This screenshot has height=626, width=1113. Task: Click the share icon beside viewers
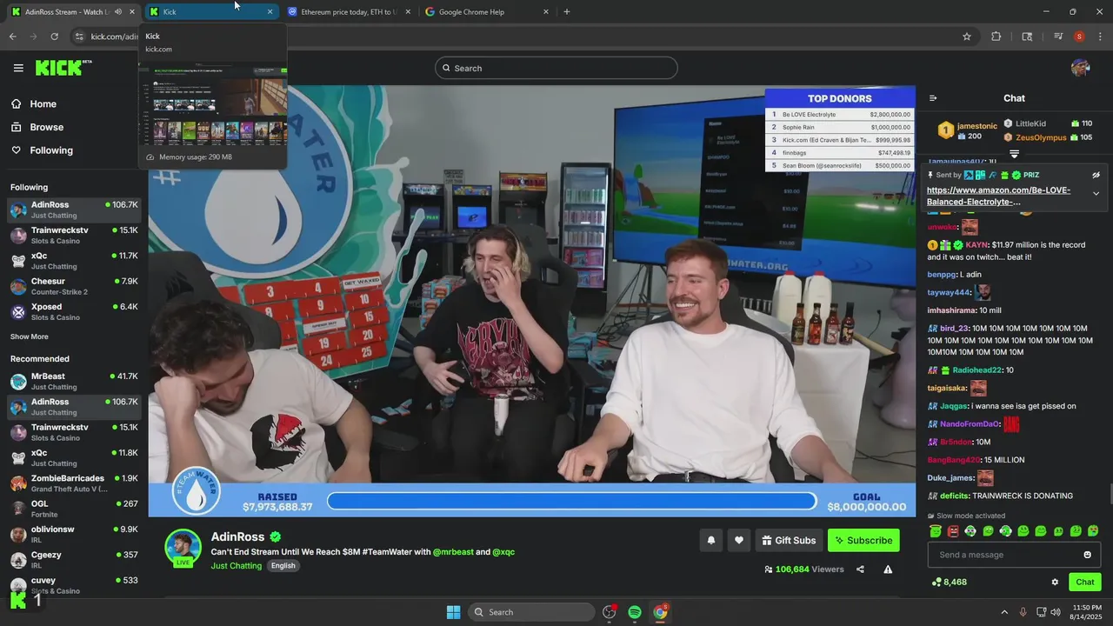point(860,569)
